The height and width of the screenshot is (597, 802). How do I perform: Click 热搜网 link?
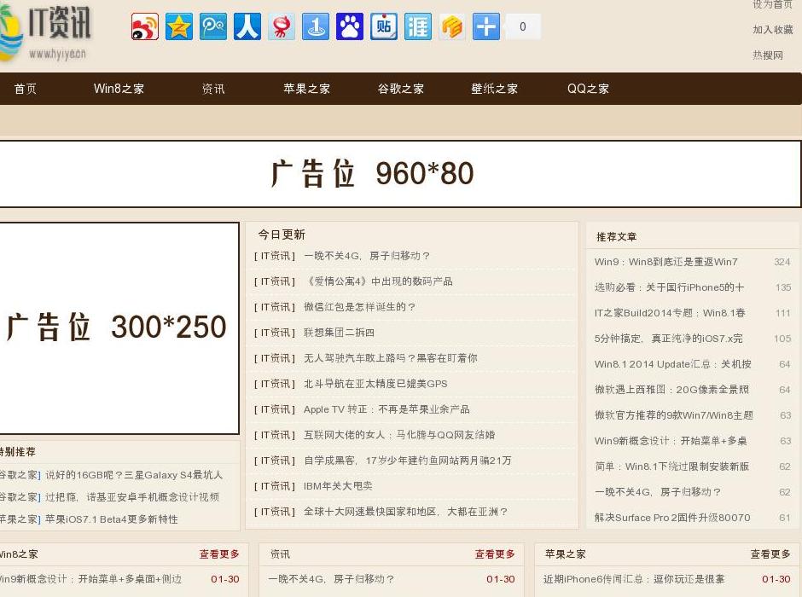(x=768, y=55)
